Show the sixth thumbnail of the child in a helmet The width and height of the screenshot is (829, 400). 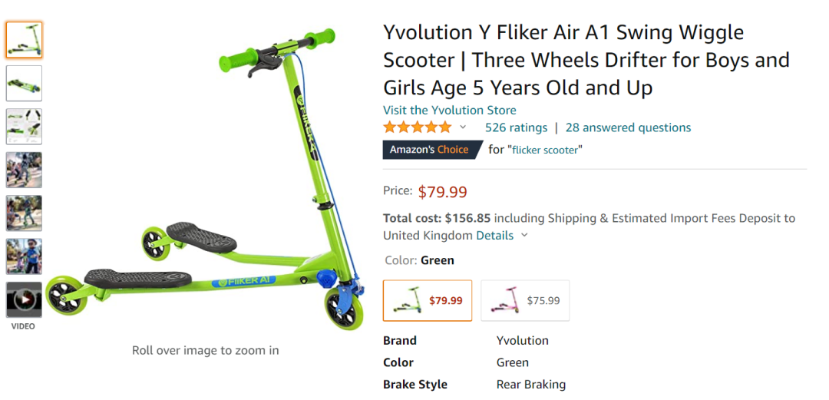pos(24,256)
